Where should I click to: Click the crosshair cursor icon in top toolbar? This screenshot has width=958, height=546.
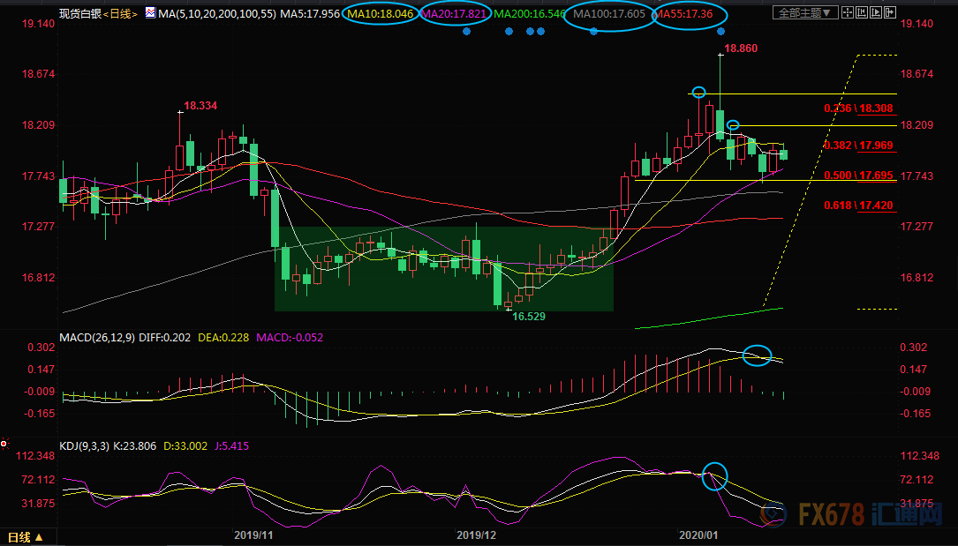[848, 12]
